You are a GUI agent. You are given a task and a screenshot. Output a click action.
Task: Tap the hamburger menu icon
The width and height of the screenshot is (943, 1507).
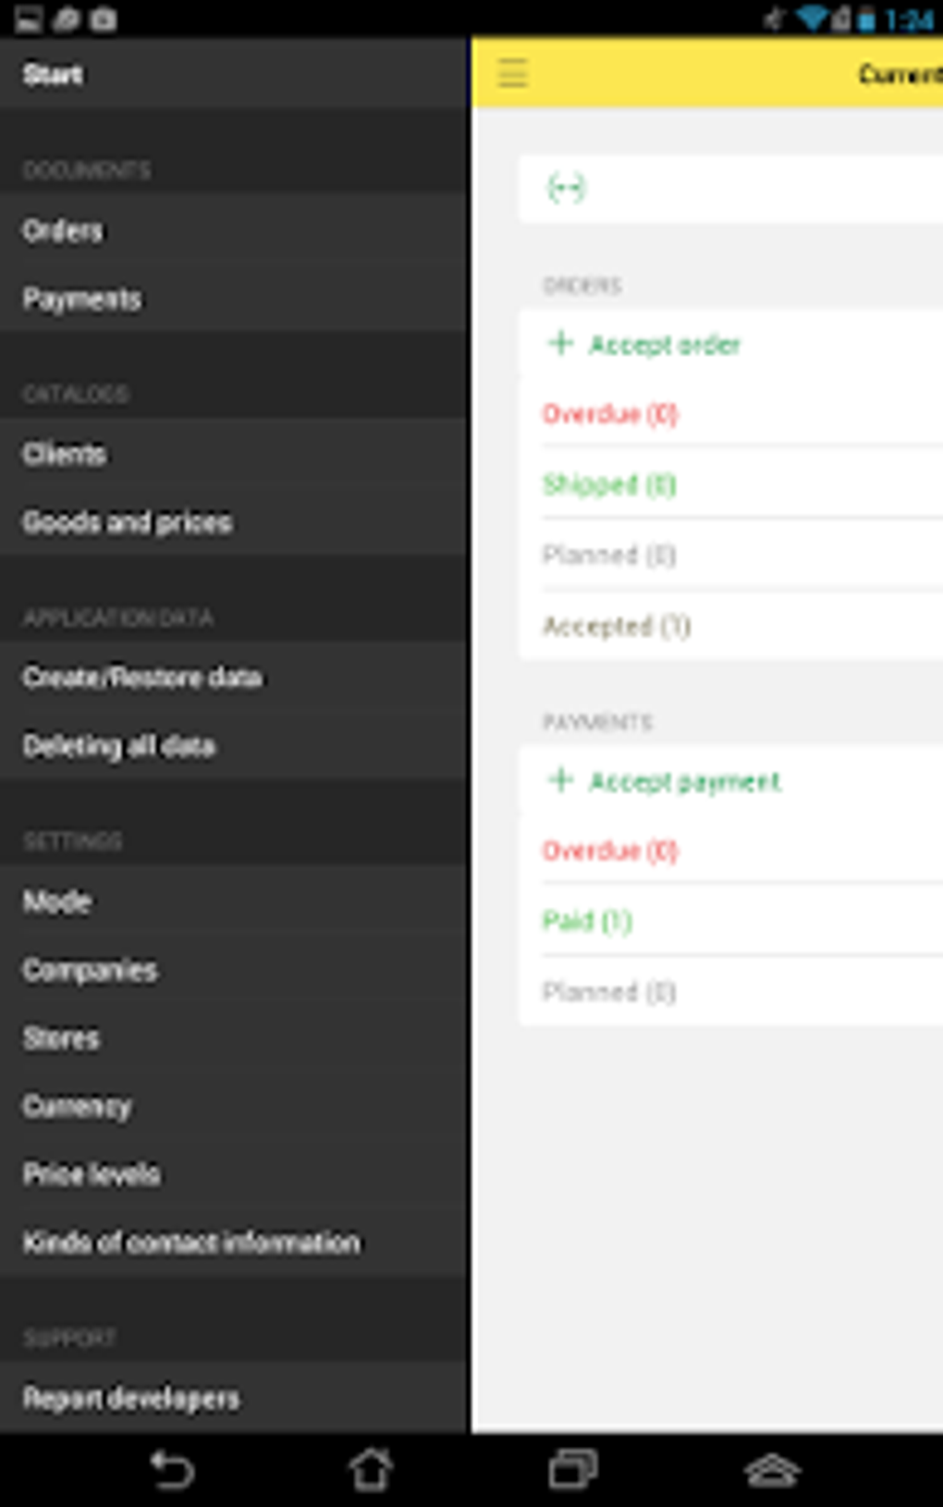pos(513,73)
